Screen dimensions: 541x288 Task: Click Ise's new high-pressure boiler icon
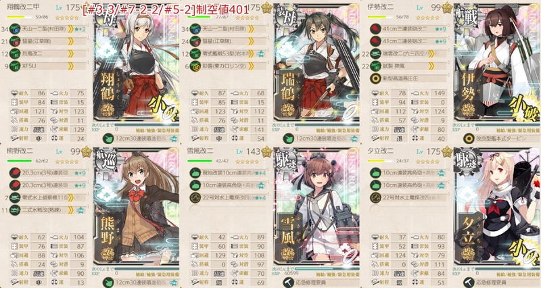[x=375, y=78]
